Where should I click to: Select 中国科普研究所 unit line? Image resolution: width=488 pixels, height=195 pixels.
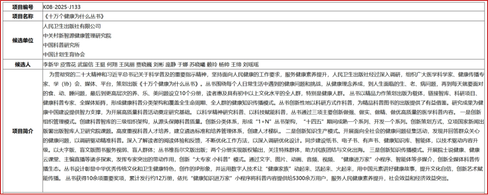(x=61, y=45)
